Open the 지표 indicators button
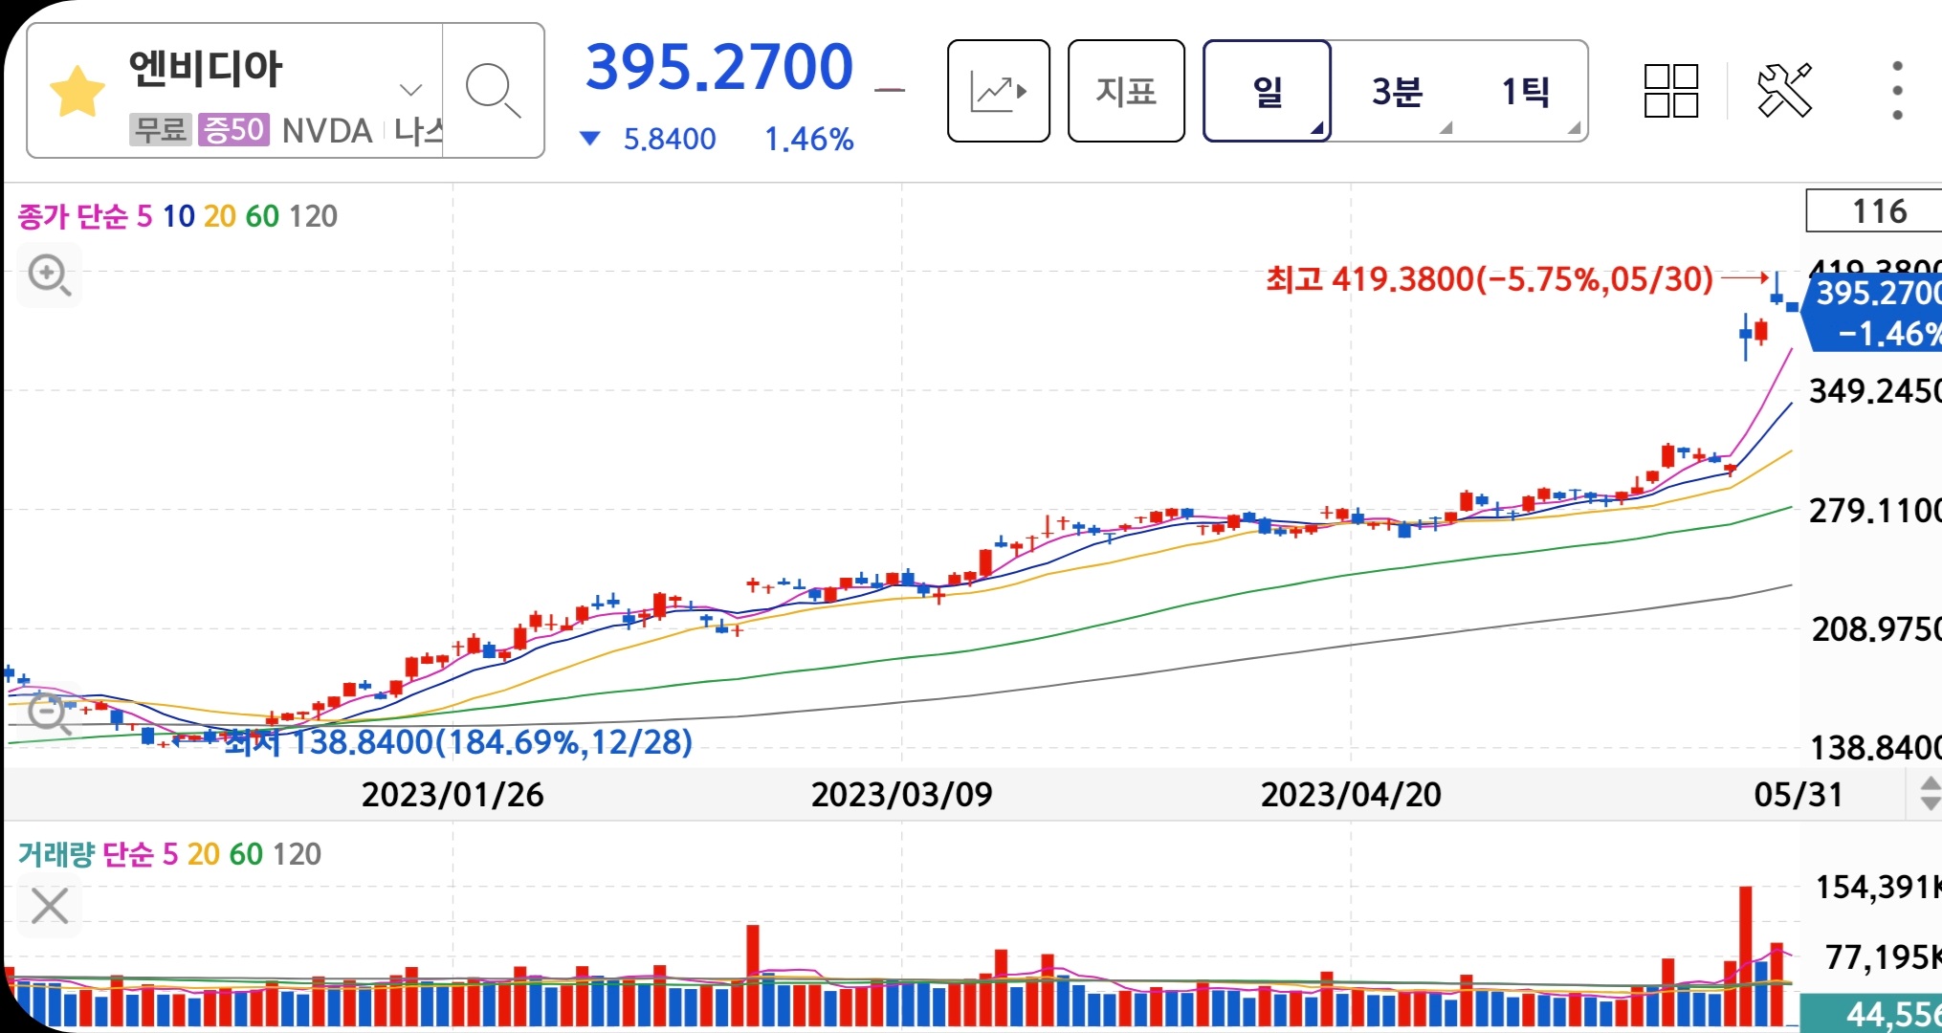 tap(1126, 91)
